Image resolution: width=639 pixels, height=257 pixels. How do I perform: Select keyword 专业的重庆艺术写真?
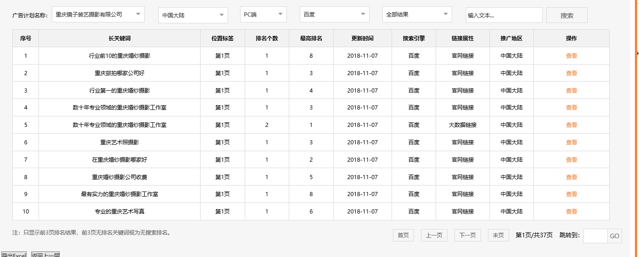(120, 212)
